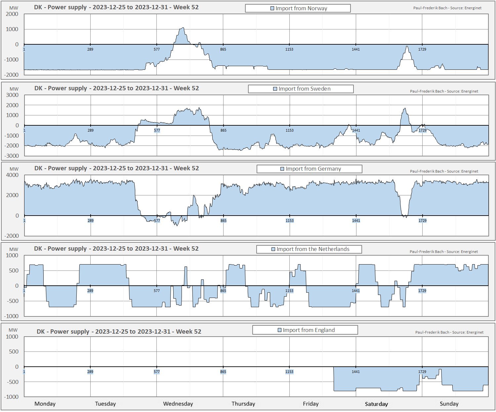Image resolution: width=496 pixels, height=412 pixels.
Task: Click the Import from Germany legend swatch
Action: (282, 169)
